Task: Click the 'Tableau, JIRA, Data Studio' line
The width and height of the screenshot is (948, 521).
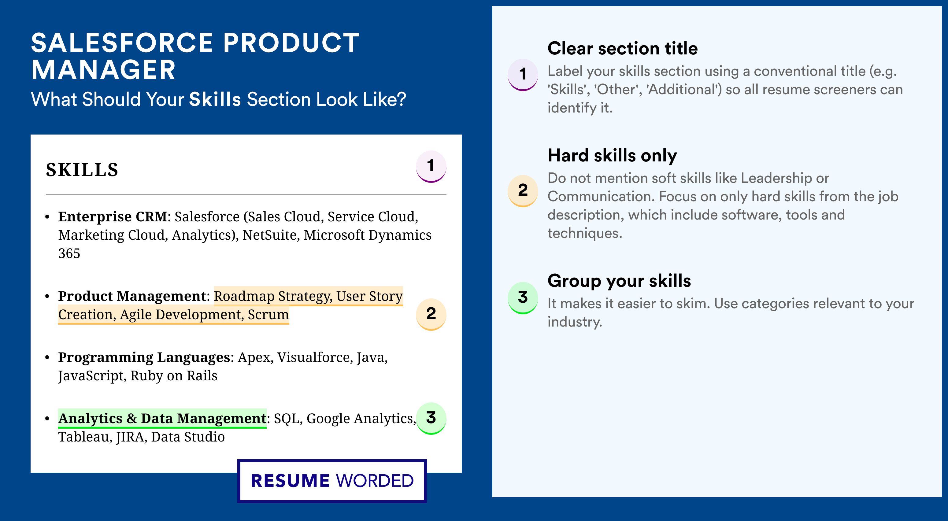Action: pos(141,437)
